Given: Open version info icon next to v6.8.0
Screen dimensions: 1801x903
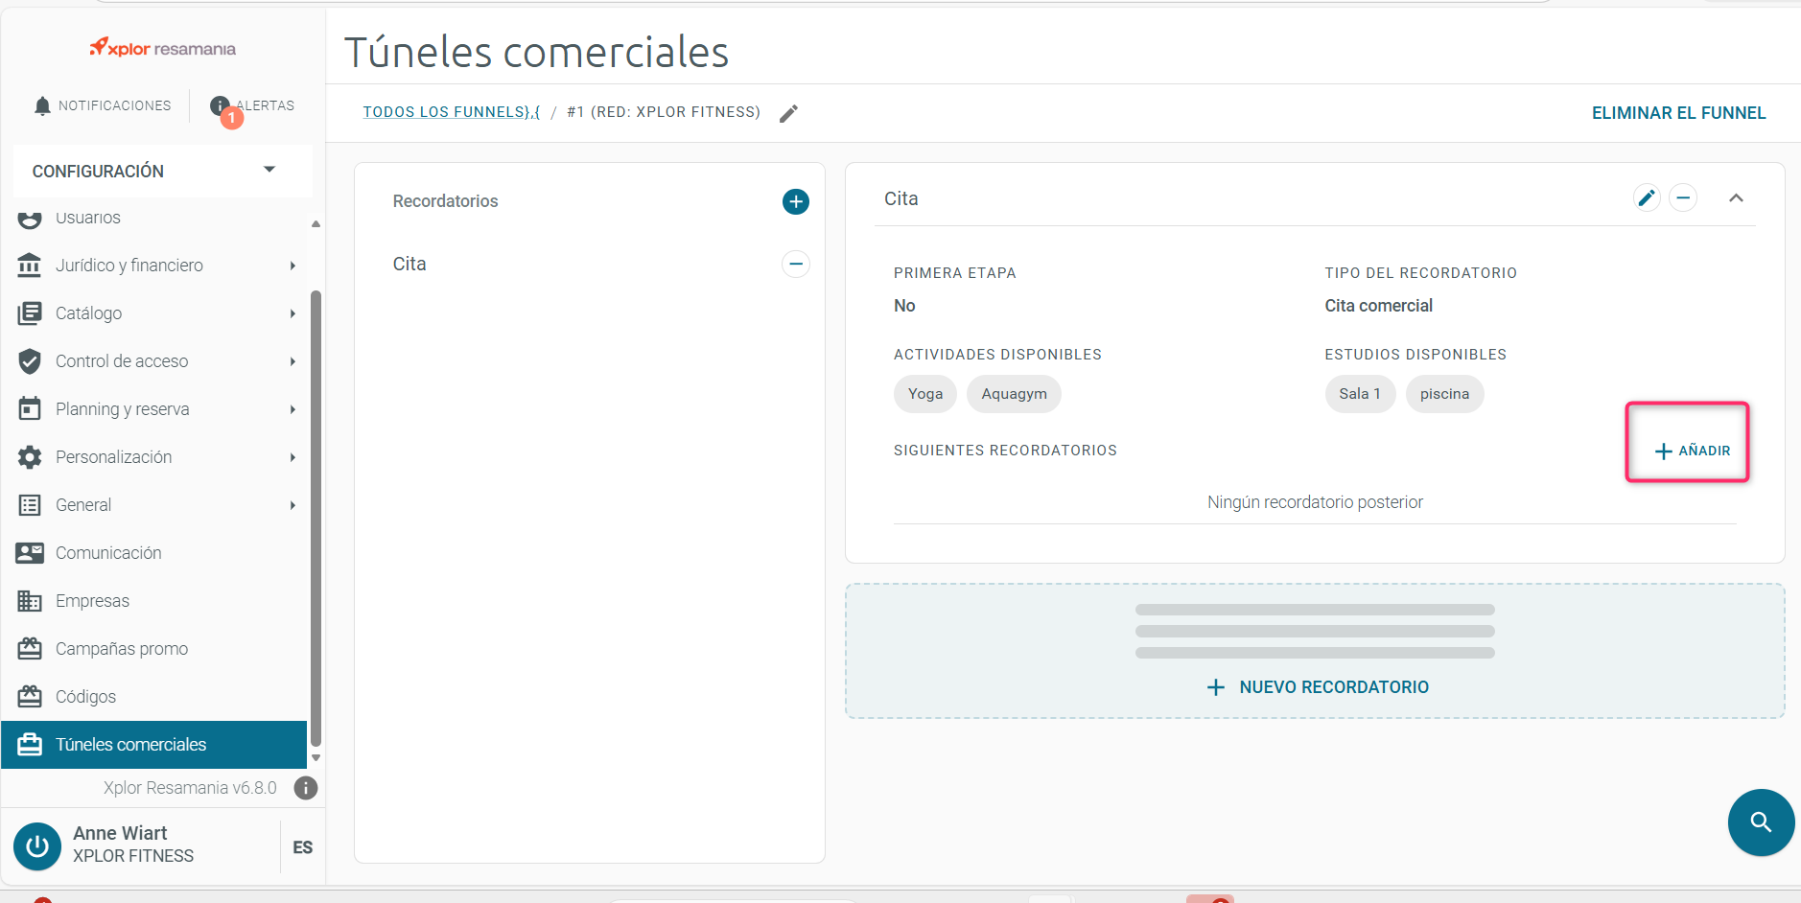Looking at the screenshot, I should click(x=306, y=788).
